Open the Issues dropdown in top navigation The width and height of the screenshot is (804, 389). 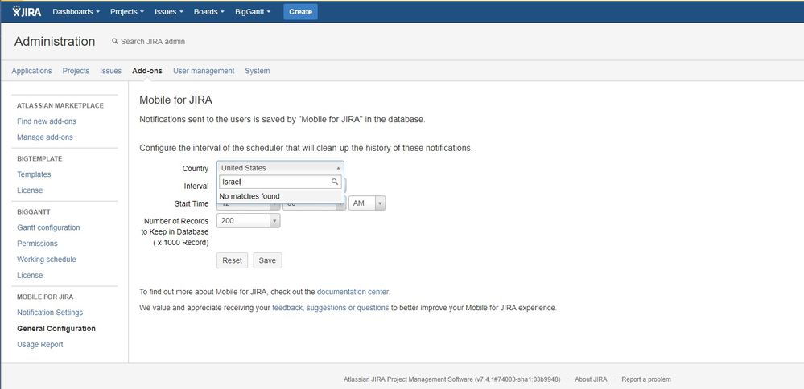click(169, 11)
